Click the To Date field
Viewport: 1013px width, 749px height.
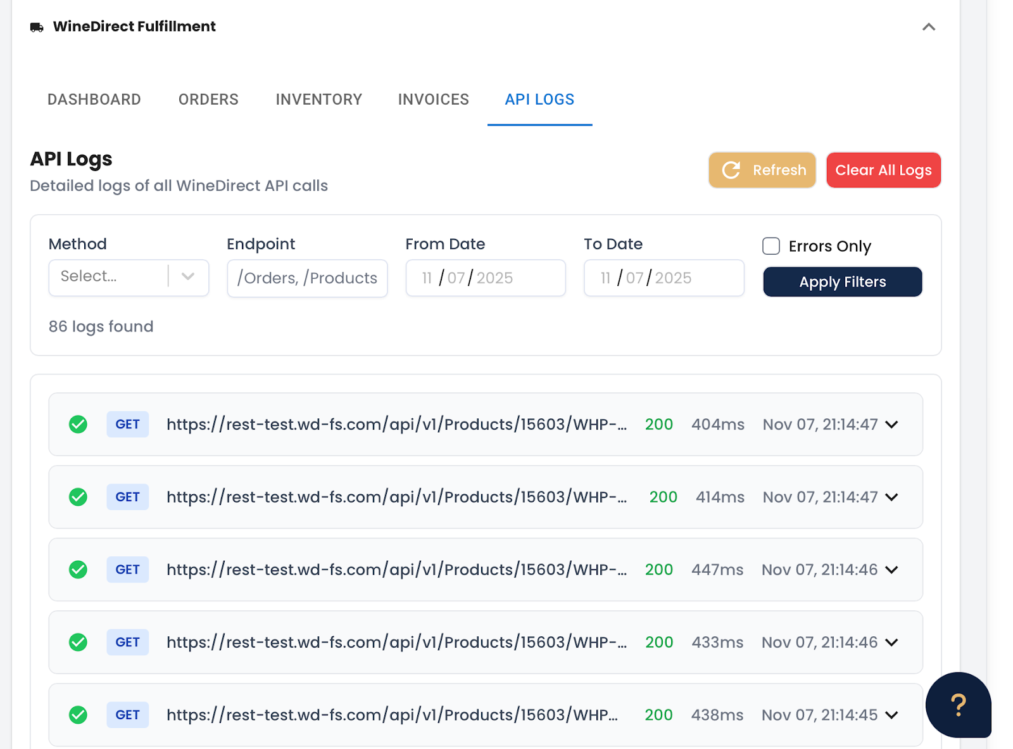(x=664, y=278)
